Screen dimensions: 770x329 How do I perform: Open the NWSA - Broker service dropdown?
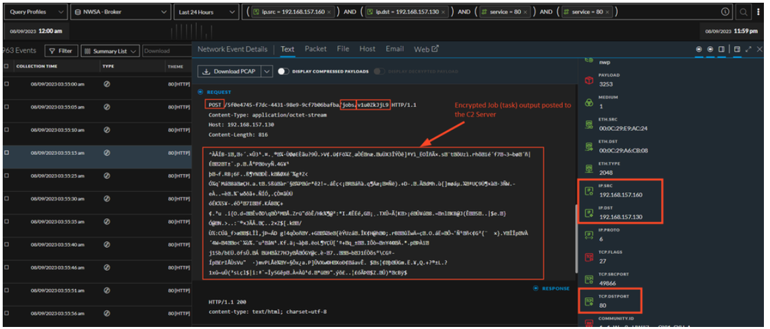pyautogui.click(x=120, y=12)
